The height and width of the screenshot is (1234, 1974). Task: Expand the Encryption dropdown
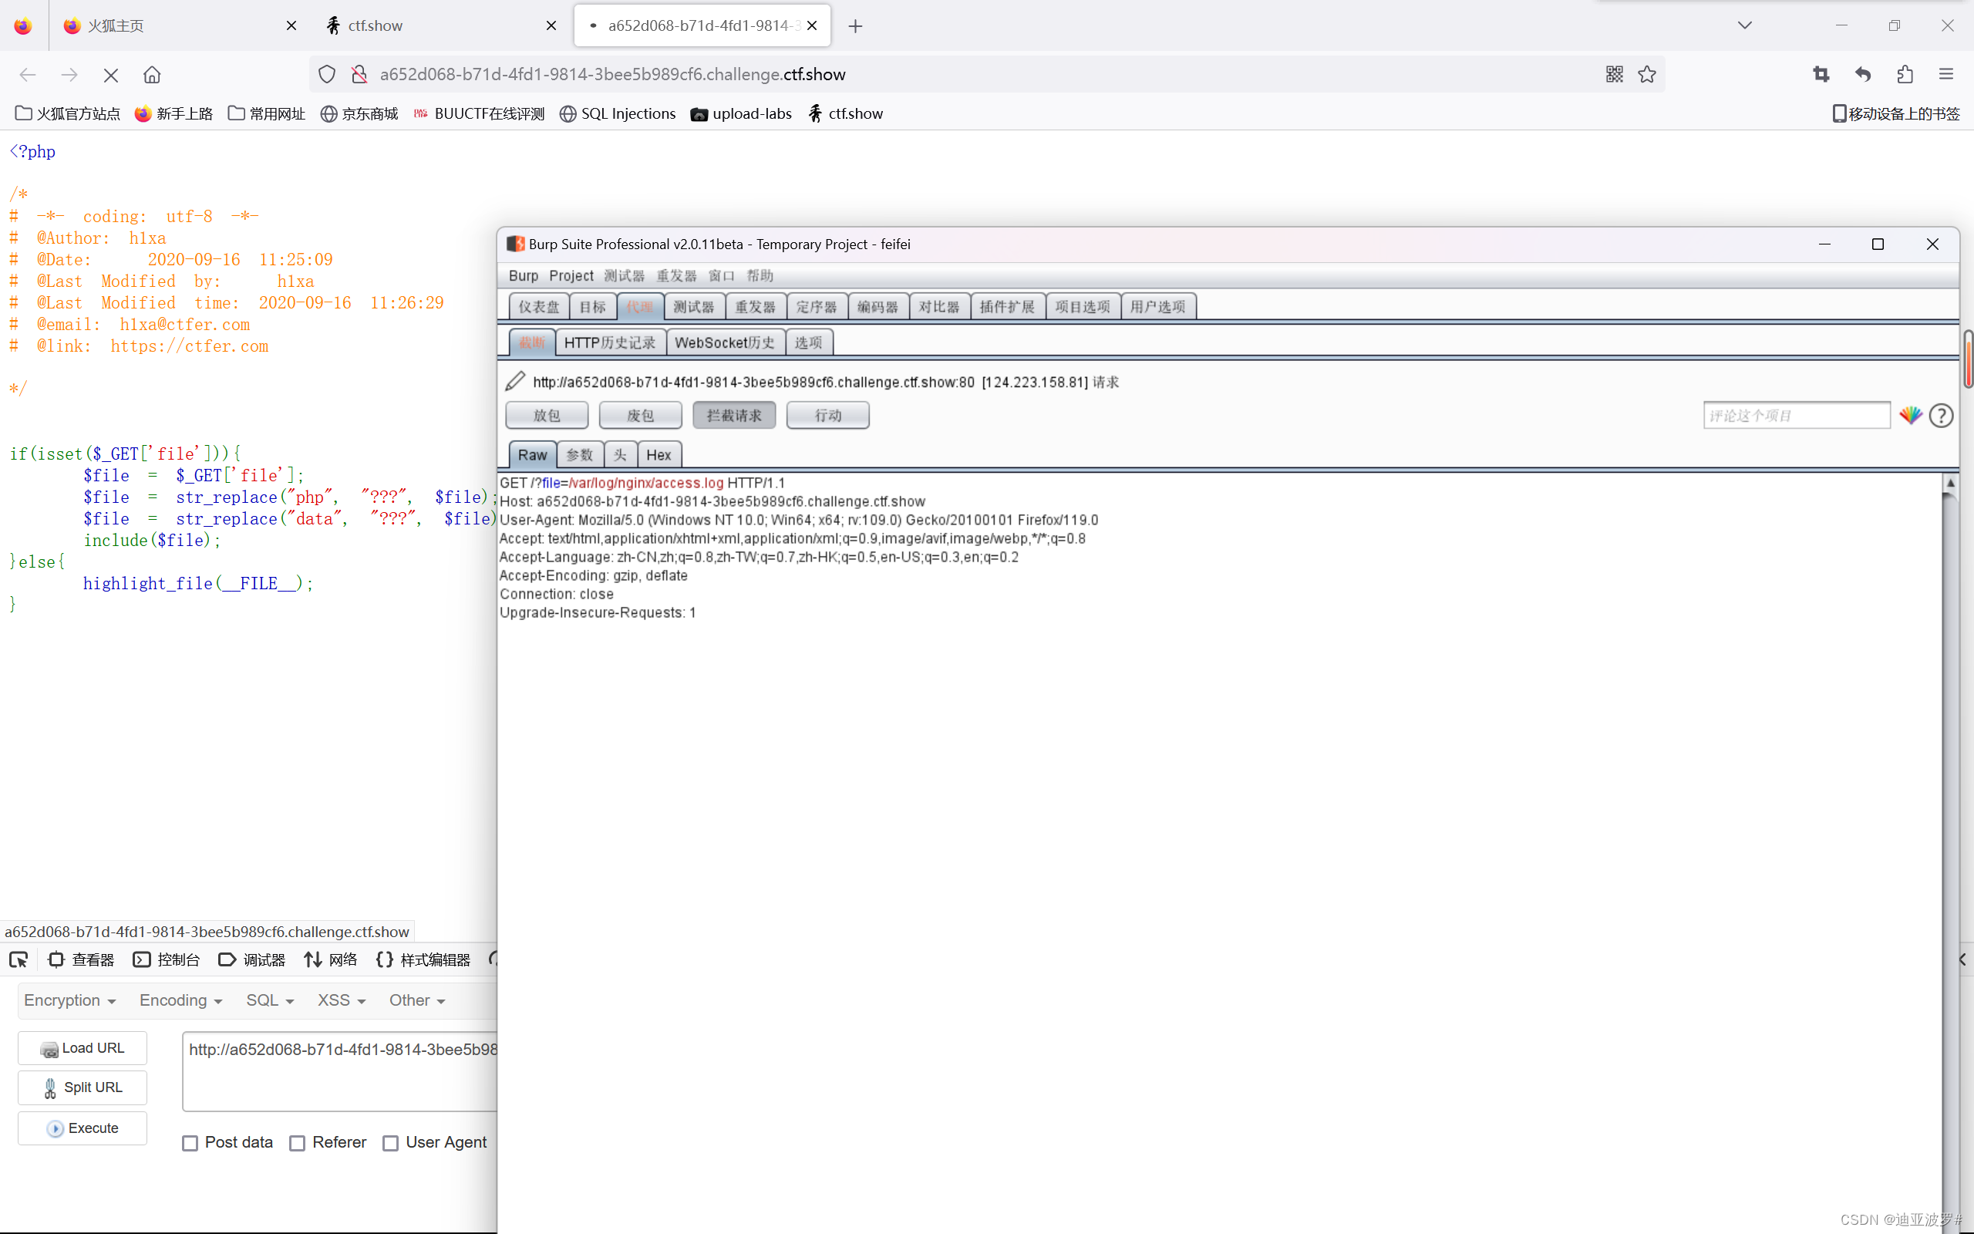(x=69, y=1000)
